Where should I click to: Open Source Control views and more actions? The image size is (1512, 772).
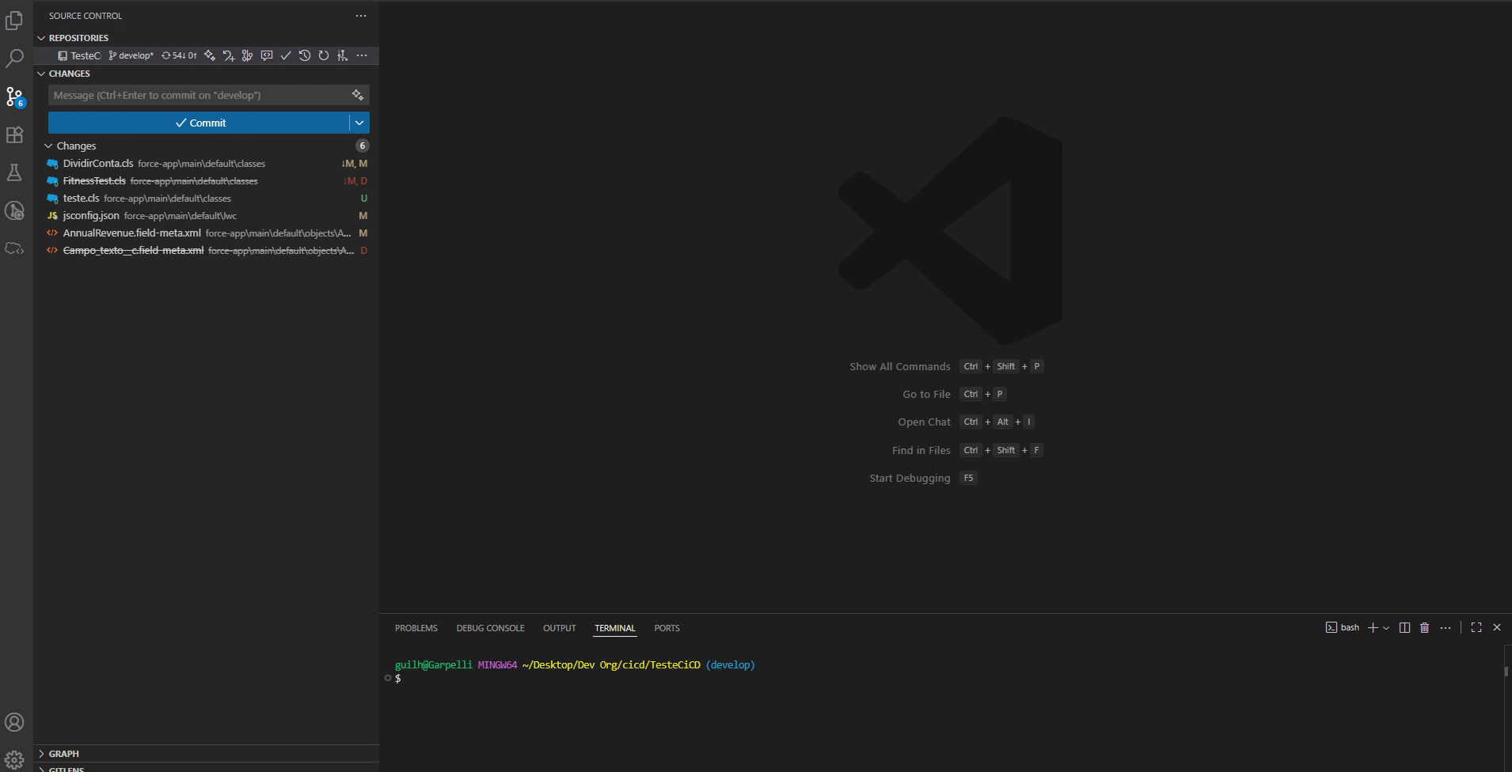(361, 16)
